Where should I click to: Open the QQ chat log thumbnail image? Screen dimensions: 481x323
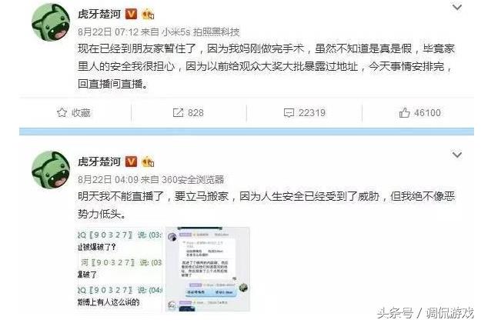(119, 269)
